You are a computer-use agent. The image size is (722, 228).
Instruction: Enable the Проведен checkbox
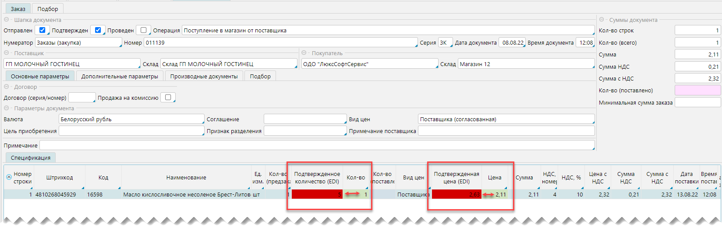coord(143,30)
